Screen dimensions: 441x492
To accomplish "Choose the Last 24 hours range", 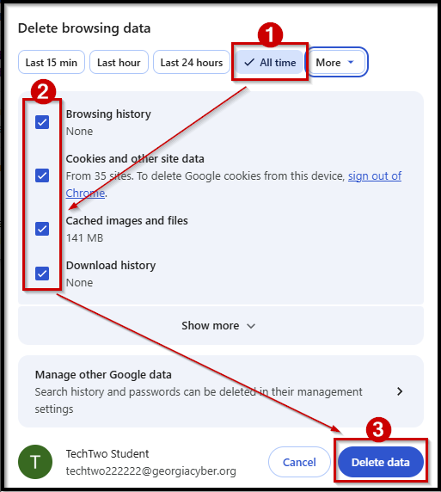I will [192, 63].
